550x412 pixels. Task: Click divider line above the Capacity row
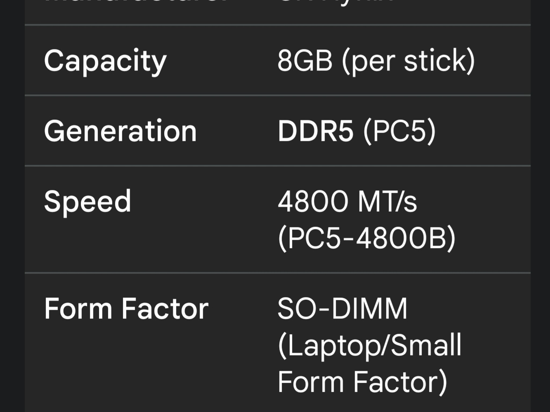[278, 25]
